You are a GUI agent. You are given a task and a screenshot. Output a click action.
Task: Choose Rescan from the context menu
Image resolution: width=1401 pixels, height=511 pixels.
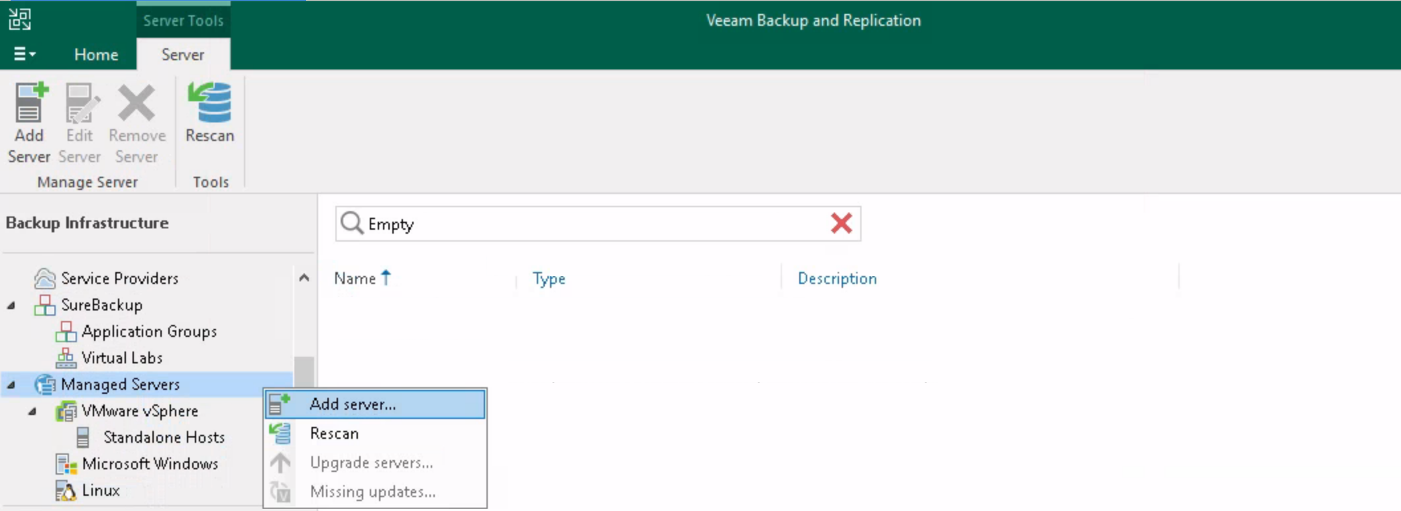coord(375,434)
